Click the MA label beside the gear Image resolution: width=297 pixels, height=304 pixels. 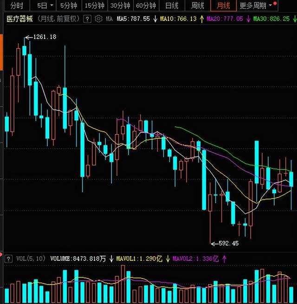[109, 19]
